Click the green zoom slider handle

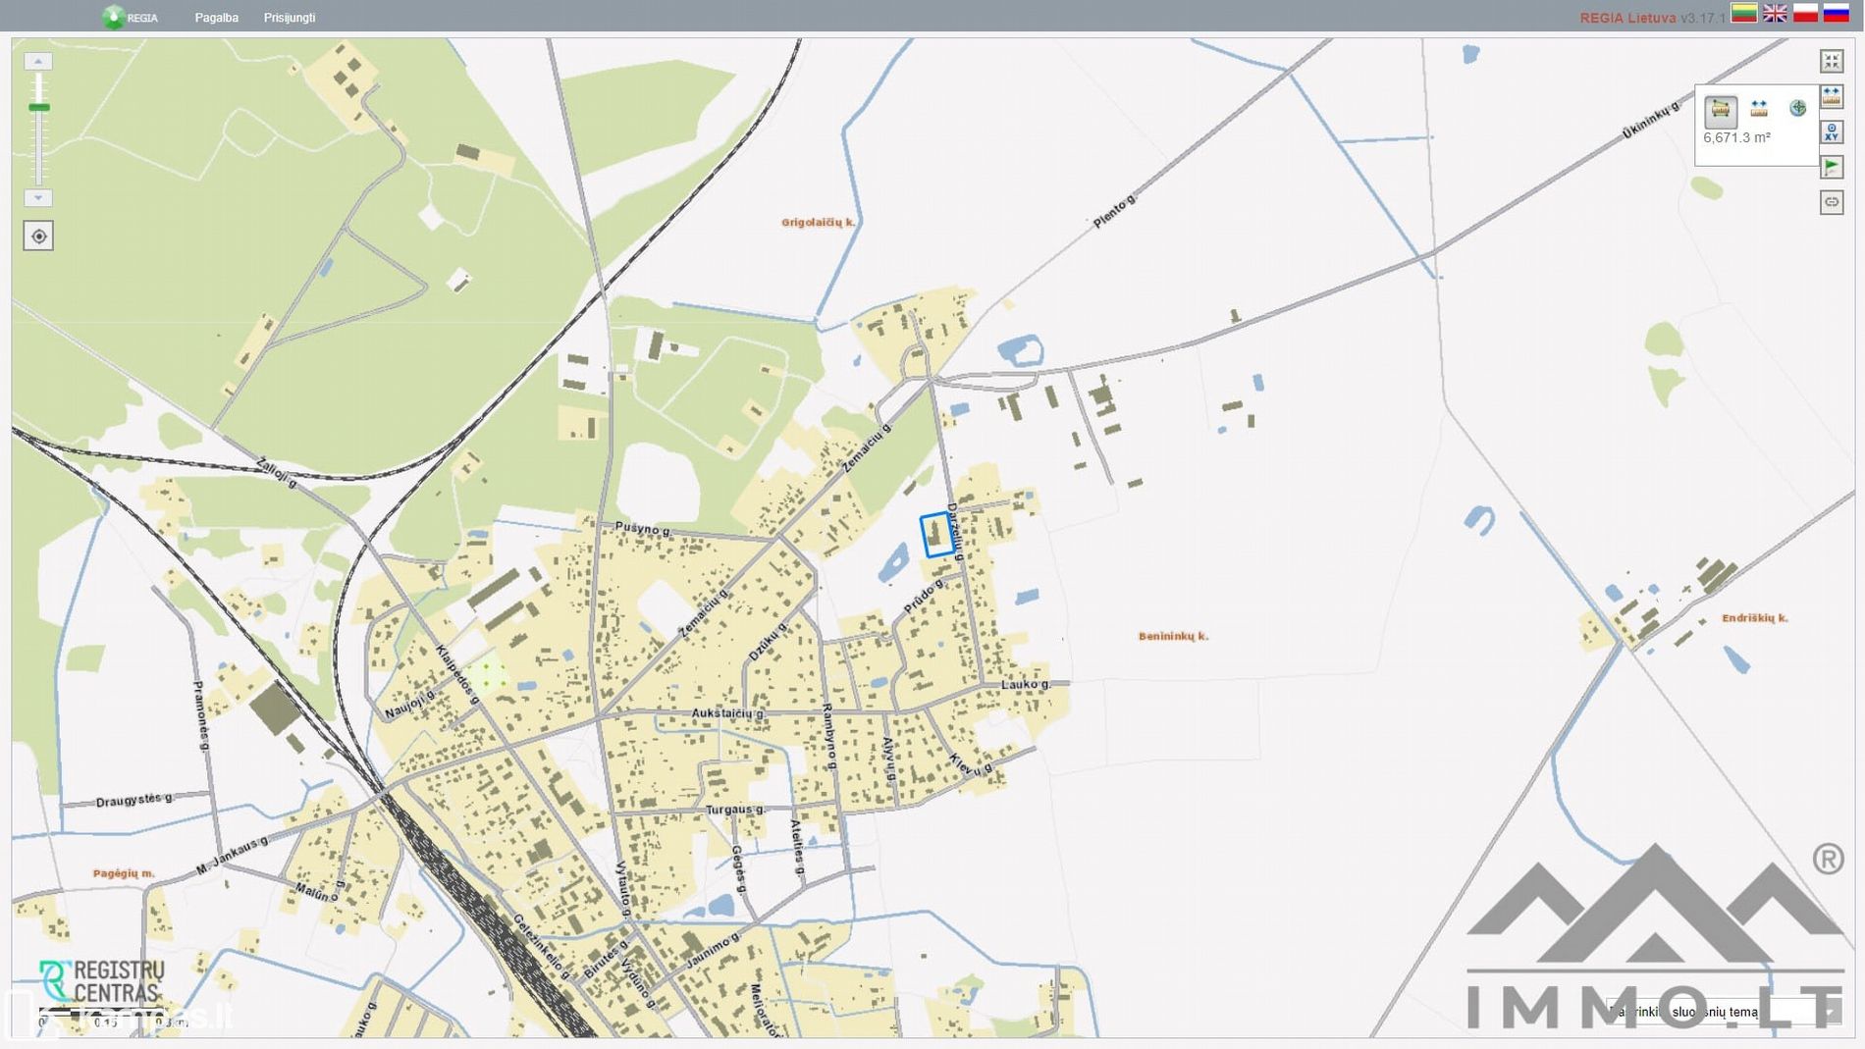(x=38, y=107)
